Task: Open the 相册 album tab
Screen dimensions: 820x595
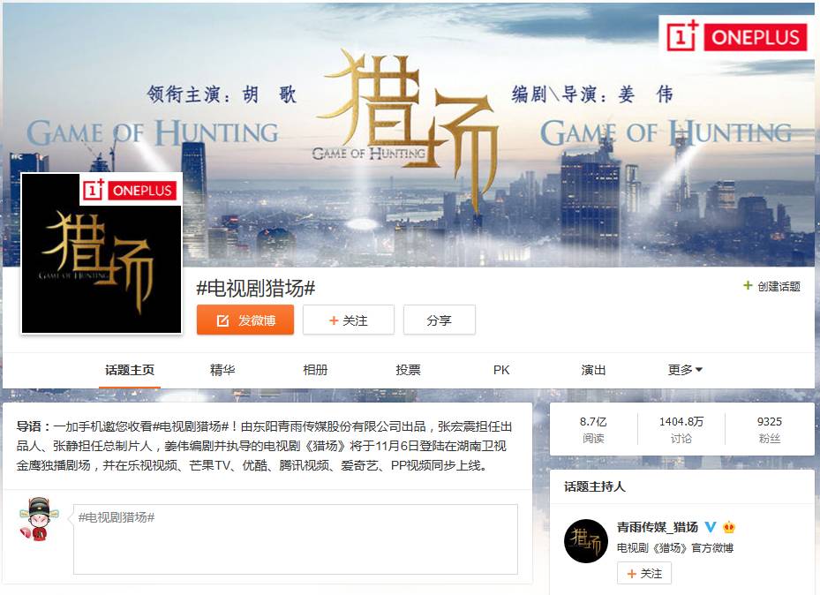Action: point(315,370)
